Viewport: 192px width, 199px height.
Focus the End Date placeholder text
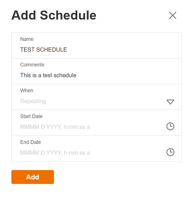coord(55,153)
